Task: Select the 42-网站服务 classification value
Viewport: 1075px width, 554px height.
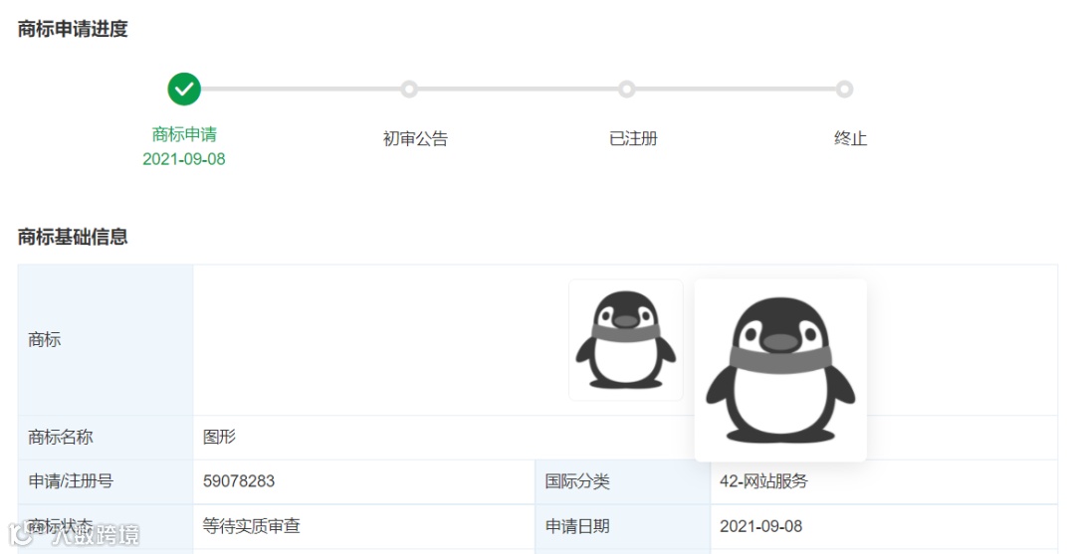Action: (763, 481)
